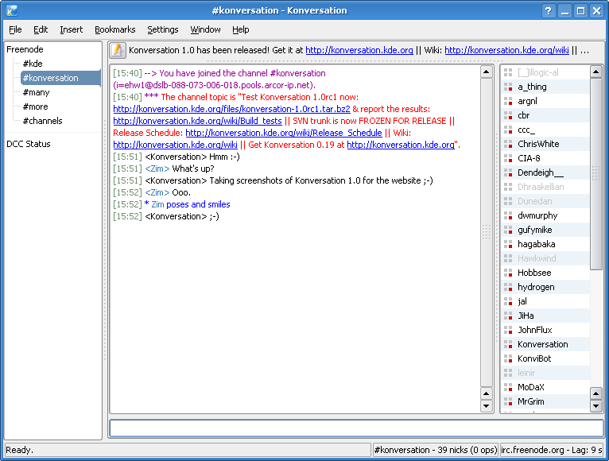Click status icon beside dwmurphy nick
Screen dimensions: 609x461
[x=508, y=215]
